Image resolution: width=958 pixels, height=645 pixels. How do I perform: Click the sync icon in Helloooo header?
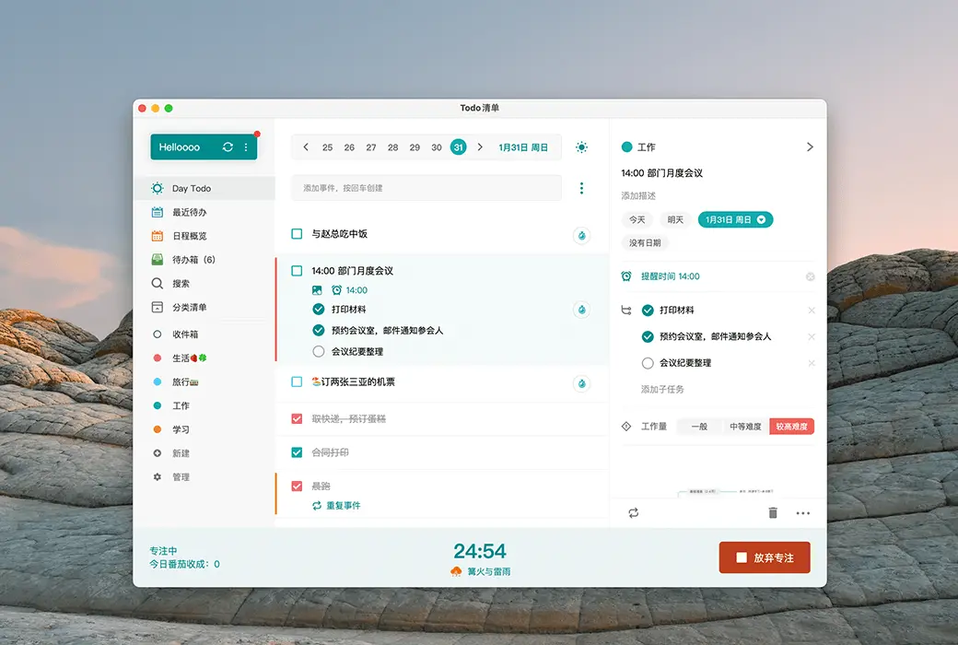(x=228, y=147)
